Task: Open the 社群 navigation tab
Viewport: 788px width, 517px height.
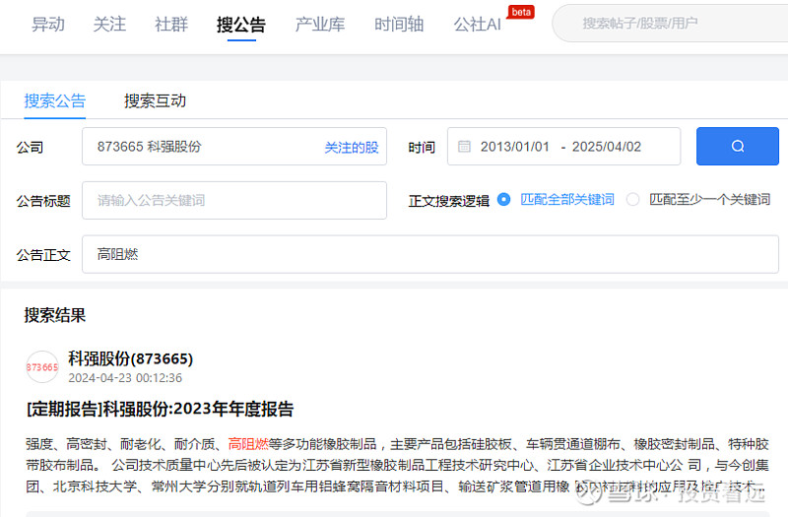Action: pyautogui.click(x=171, y=24)
